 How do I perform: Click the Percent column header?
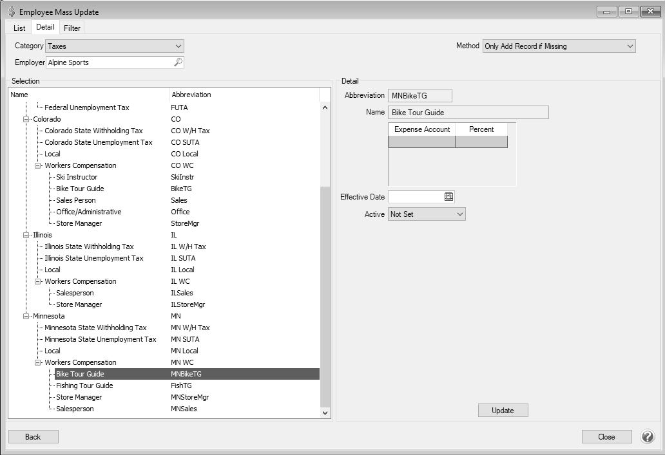coord(481,129)
